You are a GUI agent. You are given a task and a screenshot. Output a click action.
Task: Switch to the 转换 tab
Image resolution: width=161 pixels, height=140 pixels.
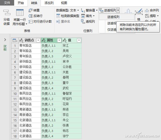point(34,3)
